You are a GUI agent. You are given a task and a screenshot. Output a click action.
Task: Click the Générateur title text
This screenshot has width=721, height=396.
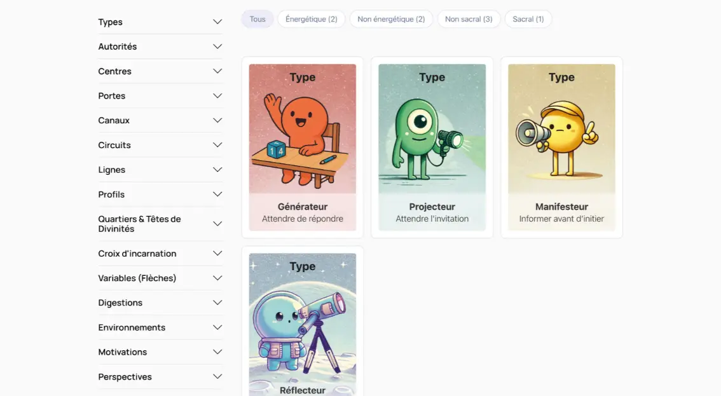[x=303, y=207]
